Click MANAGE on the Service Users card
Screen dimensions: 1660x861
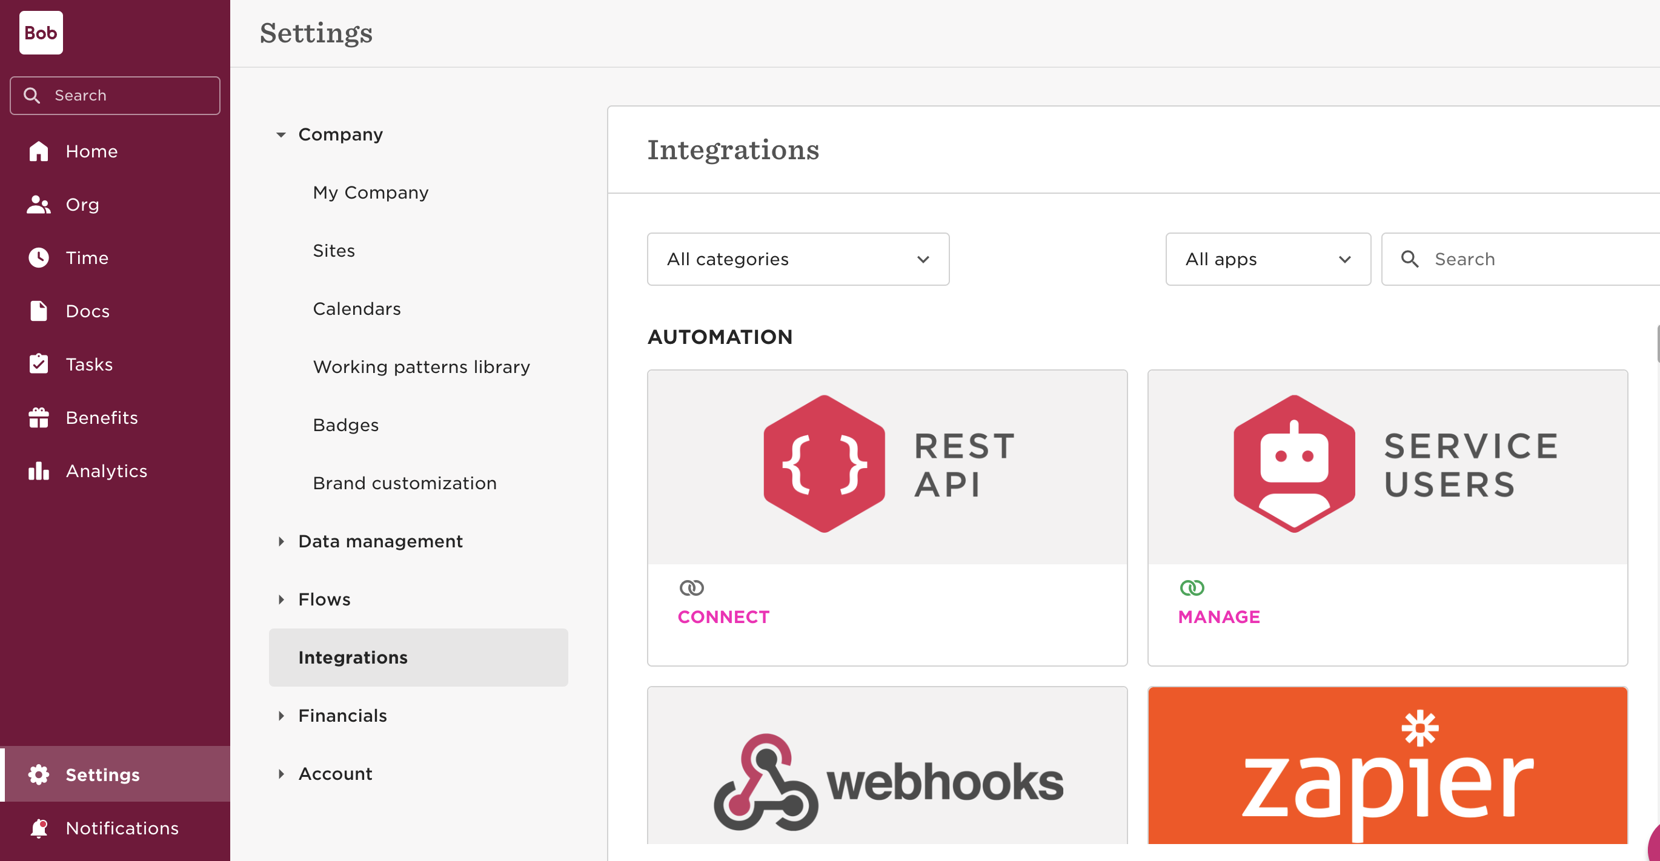tap(1218, 617)
